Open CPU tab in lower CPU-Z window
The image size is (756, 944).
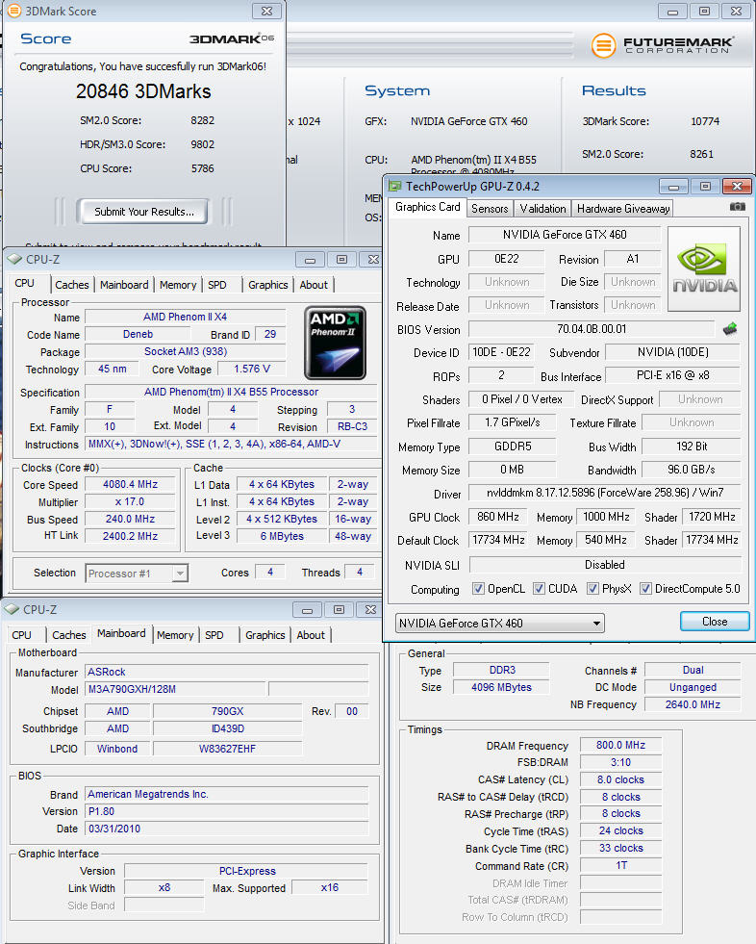click(22, 635)
